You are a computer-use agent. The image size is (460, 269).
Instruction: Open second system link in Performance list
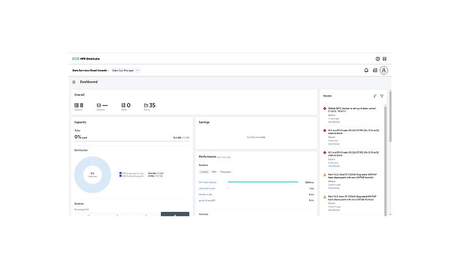207,188
